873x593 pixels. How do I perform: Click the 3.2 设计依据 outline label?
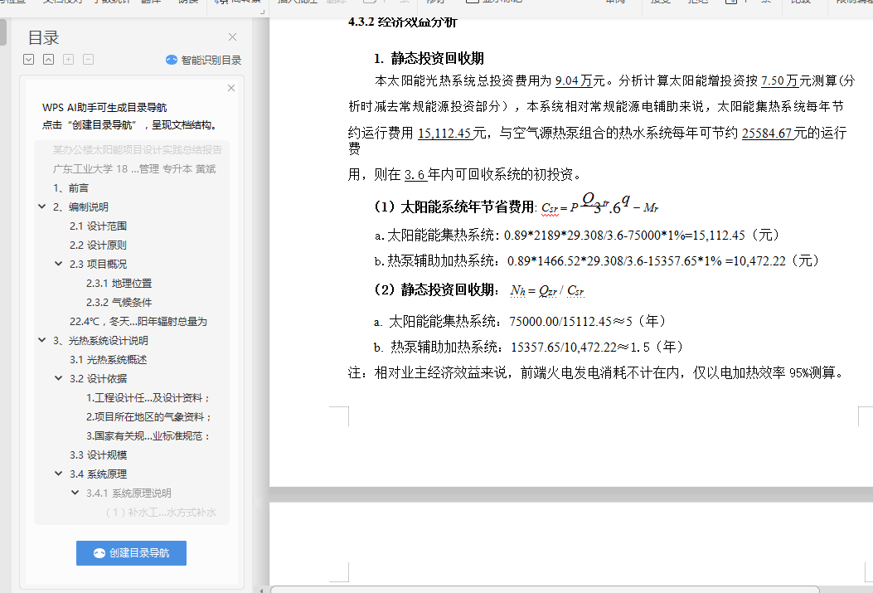point(98,379)
